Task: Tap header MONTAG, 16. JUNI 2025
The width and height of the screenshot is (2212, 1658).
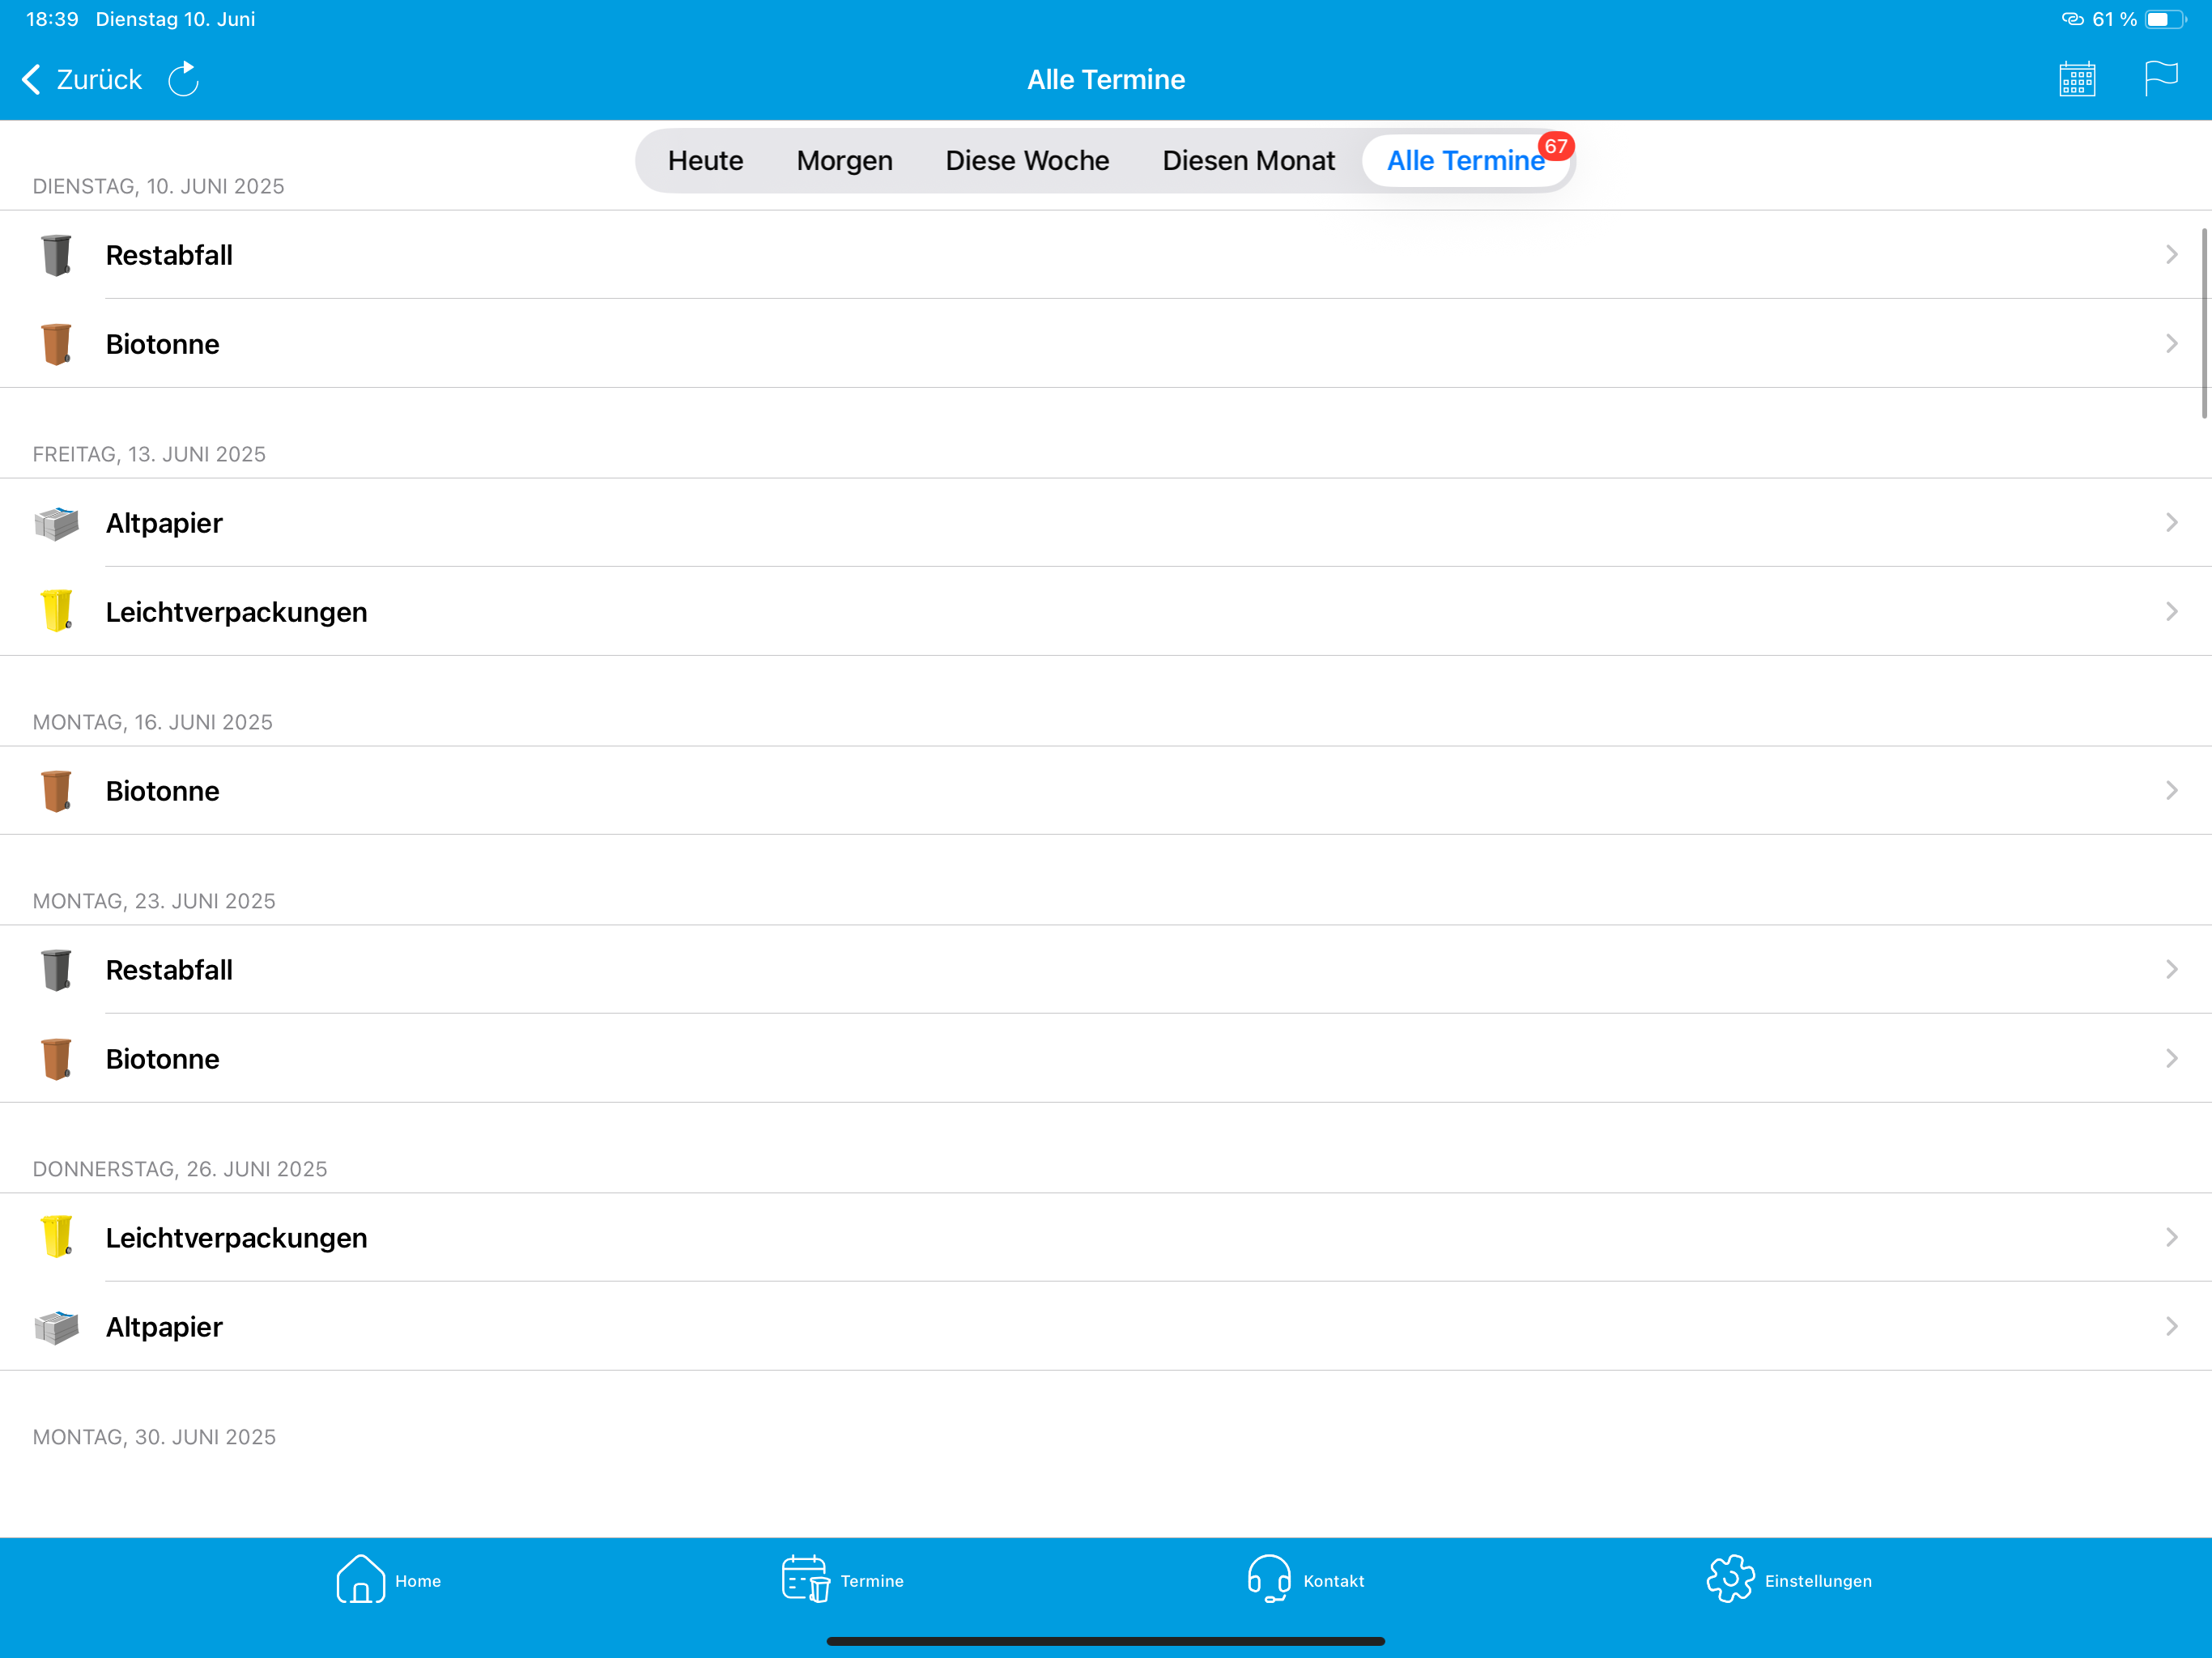Action: click(152, 722)
